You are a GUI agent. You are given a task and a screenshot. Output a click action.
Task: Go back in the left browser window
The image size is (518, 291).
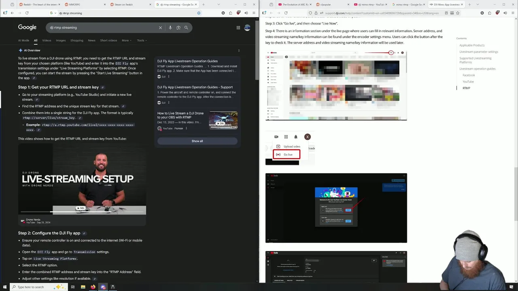12,13
